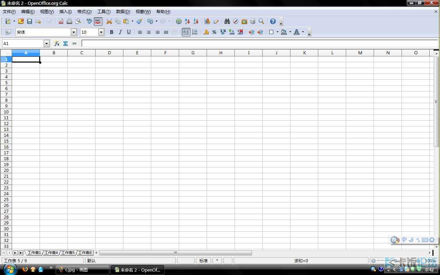Toggle bold formatting
440x275 pixels.
111,32
